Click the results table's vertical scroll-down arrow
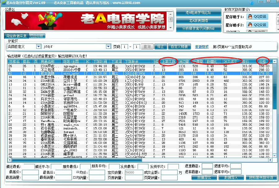Screen dimensions: 279x188 pyautogui.click(x=274, y=156)
